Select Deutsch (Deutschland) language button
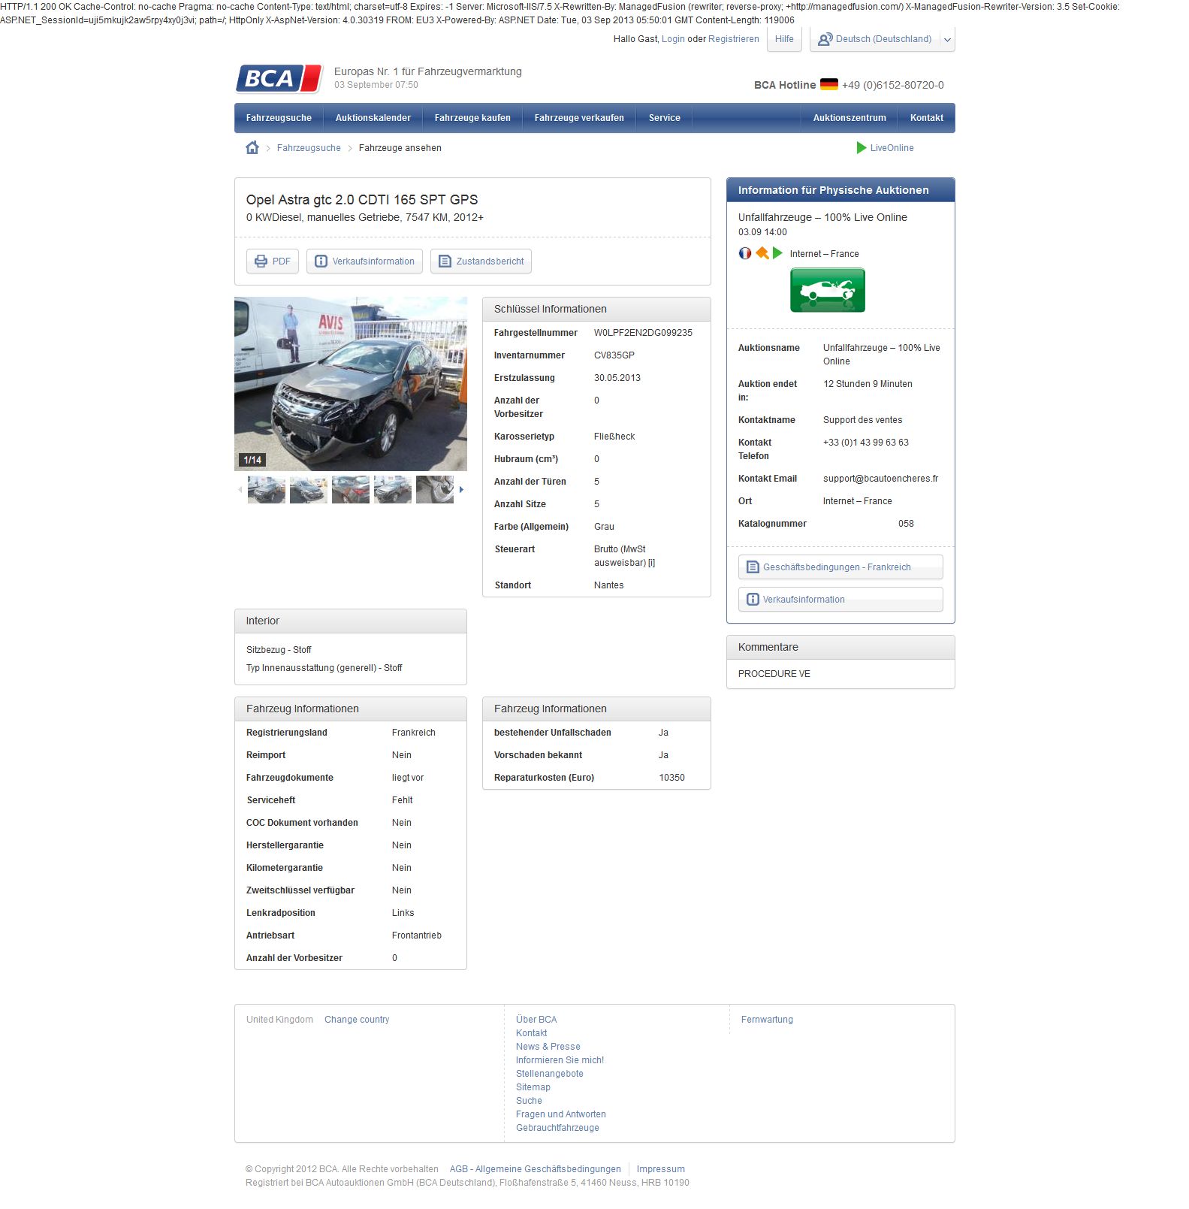 click(x=875, y=39)
